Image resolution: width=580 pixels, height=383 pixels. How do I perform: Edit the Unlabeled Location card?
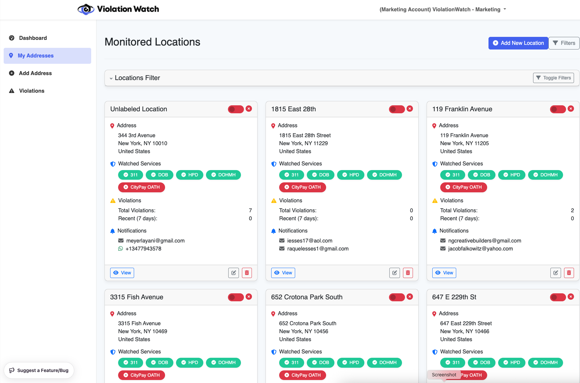click(x=234, y=273)
